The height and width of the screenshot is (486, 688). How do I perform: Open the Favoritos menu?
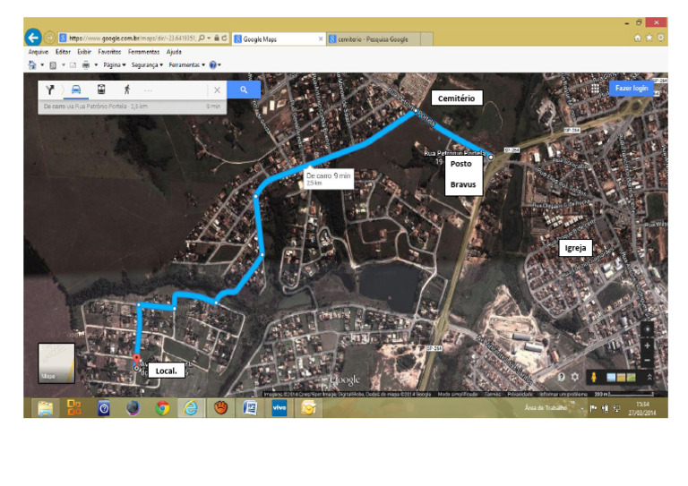point(109,52)
